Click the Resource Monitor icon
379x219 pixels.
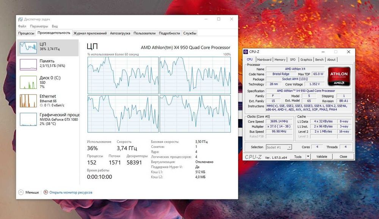point(46,192)
